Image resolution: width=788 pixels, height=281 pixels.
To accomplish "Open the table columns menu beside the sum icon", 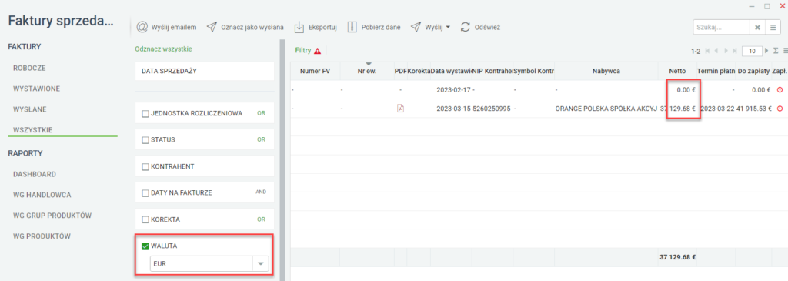I will pyautogui.click(x=785, y=51).
